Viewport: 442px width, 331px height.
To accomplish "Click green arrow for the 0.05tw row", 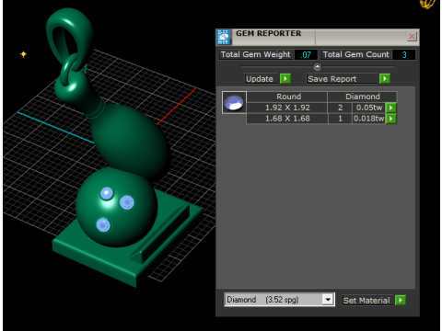I will [x=391, y=108].
